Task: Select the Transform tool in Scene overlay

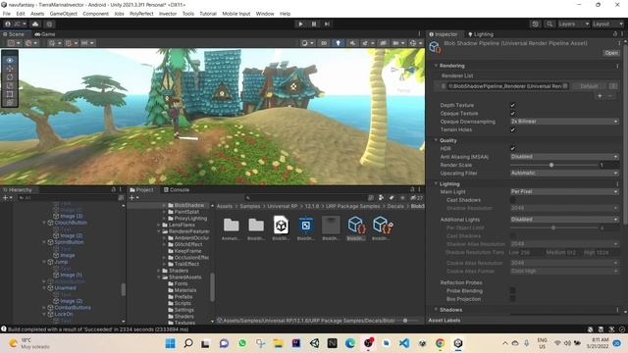Action: (x=10, y=102)
